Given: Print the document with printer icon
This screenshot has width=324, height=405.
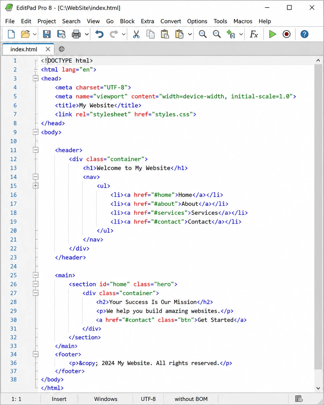Looking at the screenshot, I should coord(76,34).
